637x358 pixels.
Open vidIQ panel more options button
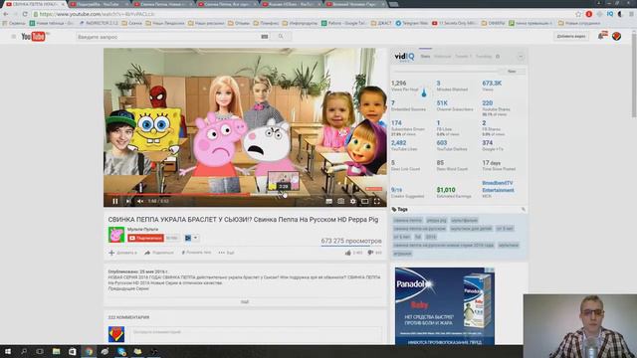click(x=521, y=57)
